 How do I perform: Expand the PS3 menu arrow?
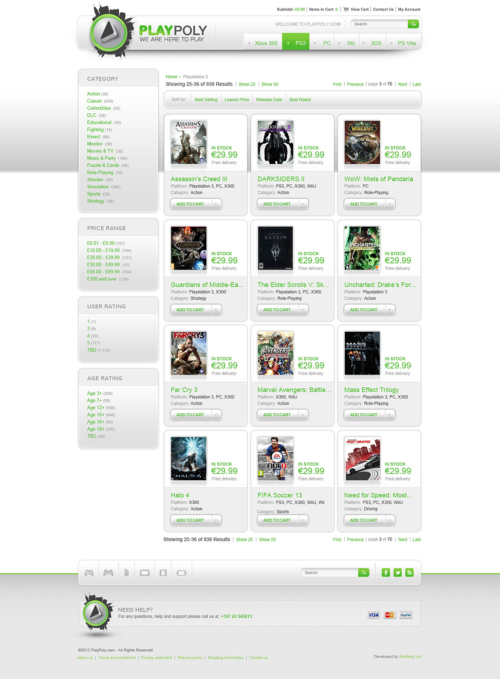(288, 43)
